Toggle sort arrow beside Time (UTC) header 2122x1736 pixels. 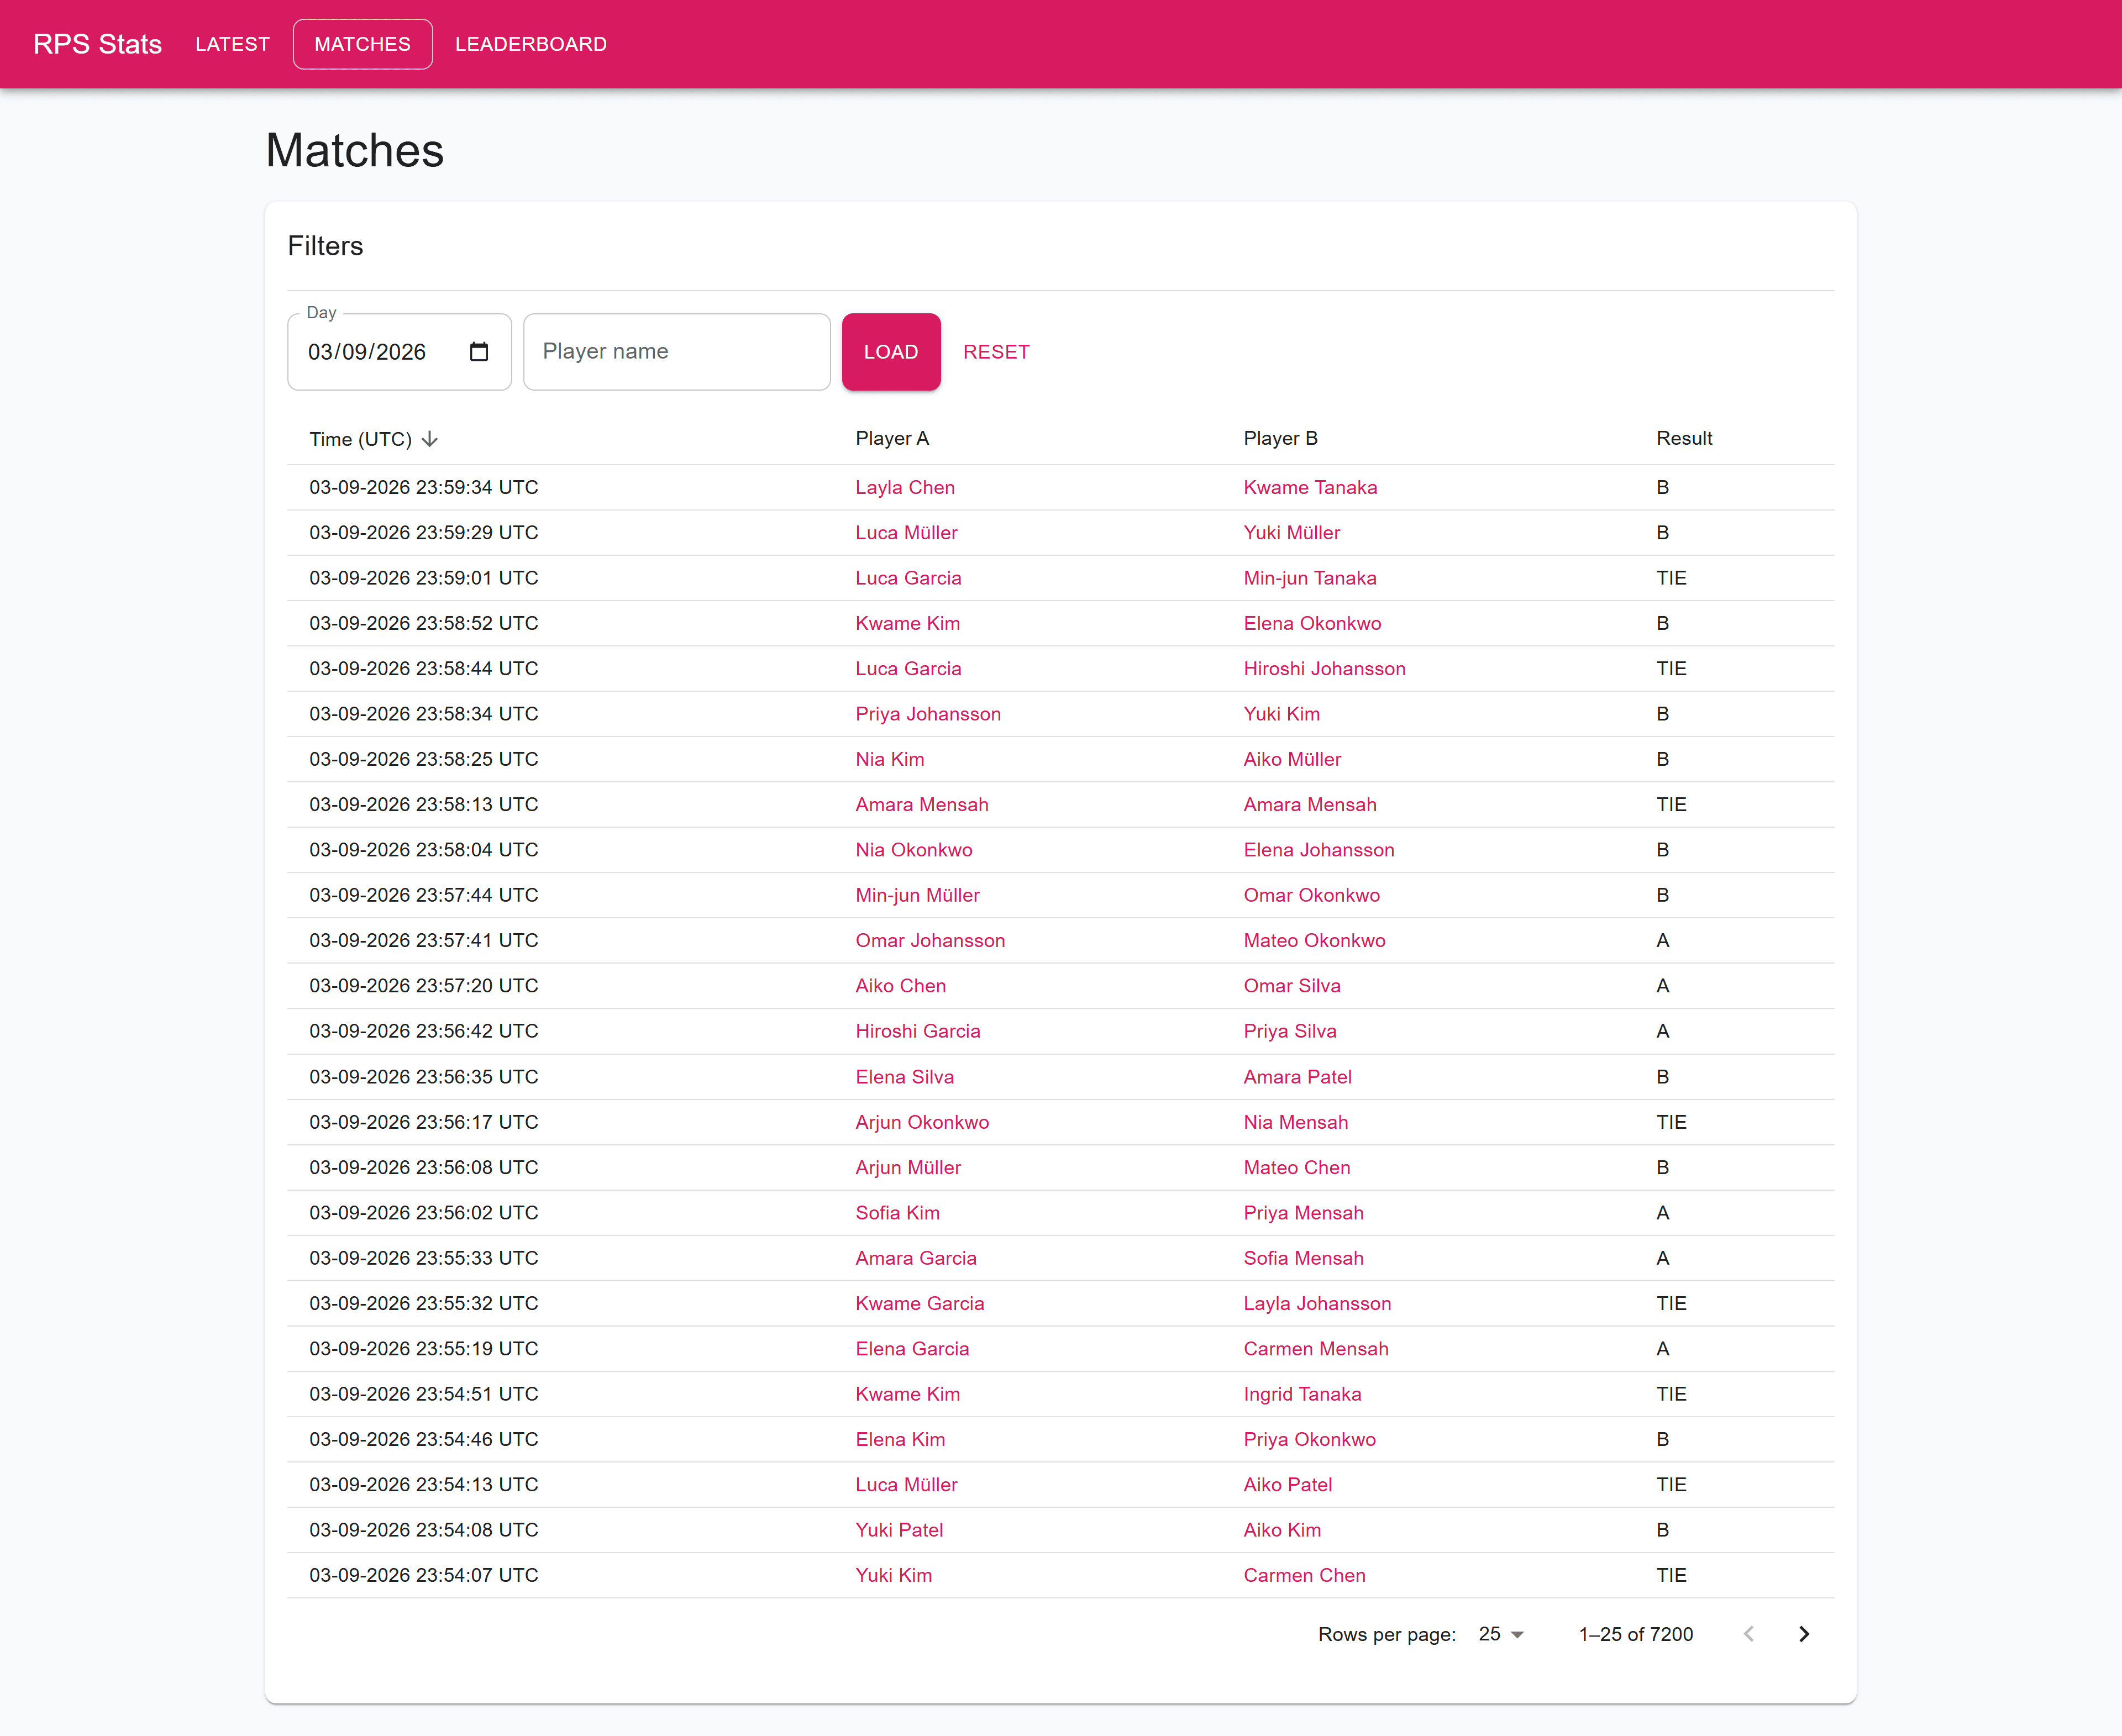point(430,439)
